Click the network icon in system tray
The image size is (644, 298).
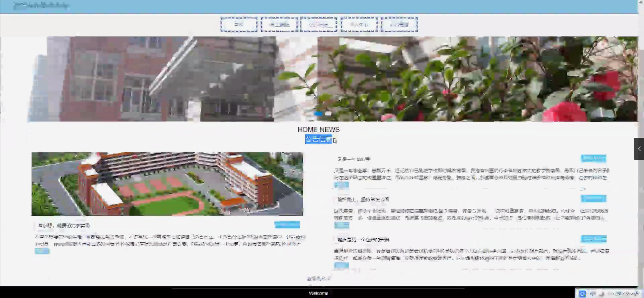pyautogui.click(x=593, y=293)
